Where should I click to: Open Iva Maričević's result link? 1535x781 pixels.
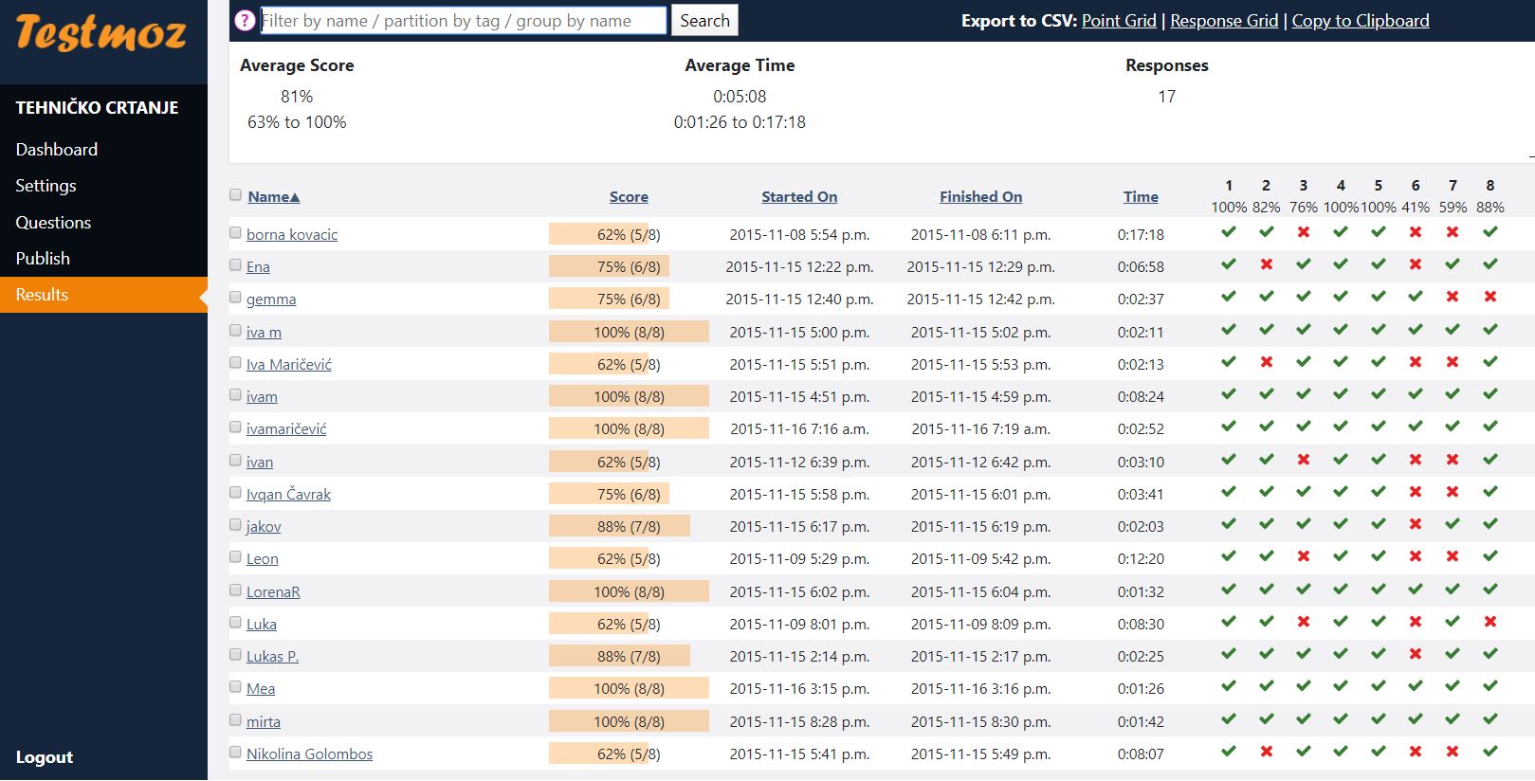click(x=289, y=365)
